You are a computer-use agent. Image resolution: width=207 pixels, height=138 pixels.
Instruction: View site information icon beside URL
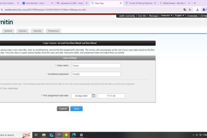(2, 10)
